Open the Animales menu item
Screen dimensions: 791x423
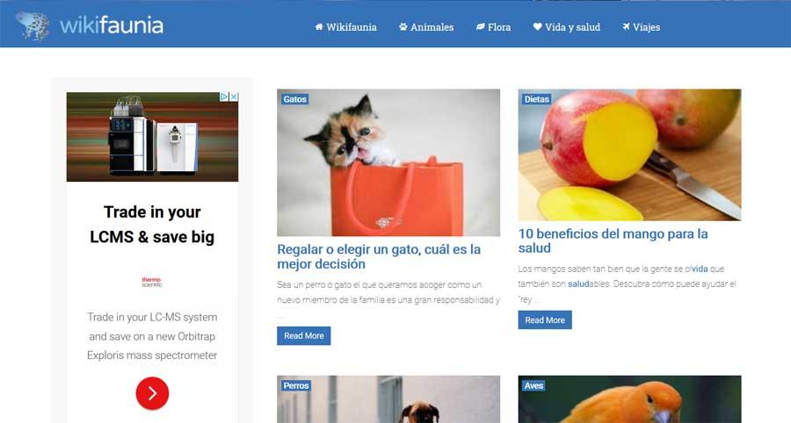coord(426,27)
